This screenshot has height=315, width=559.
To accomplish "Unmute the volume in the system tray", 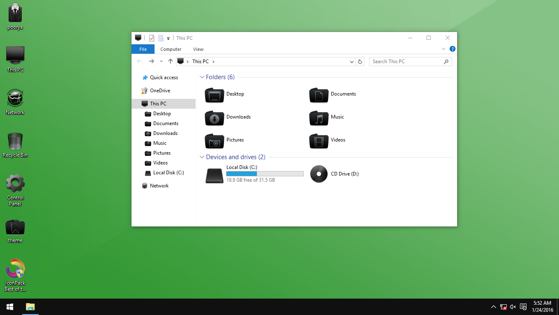I will [513, 306].
